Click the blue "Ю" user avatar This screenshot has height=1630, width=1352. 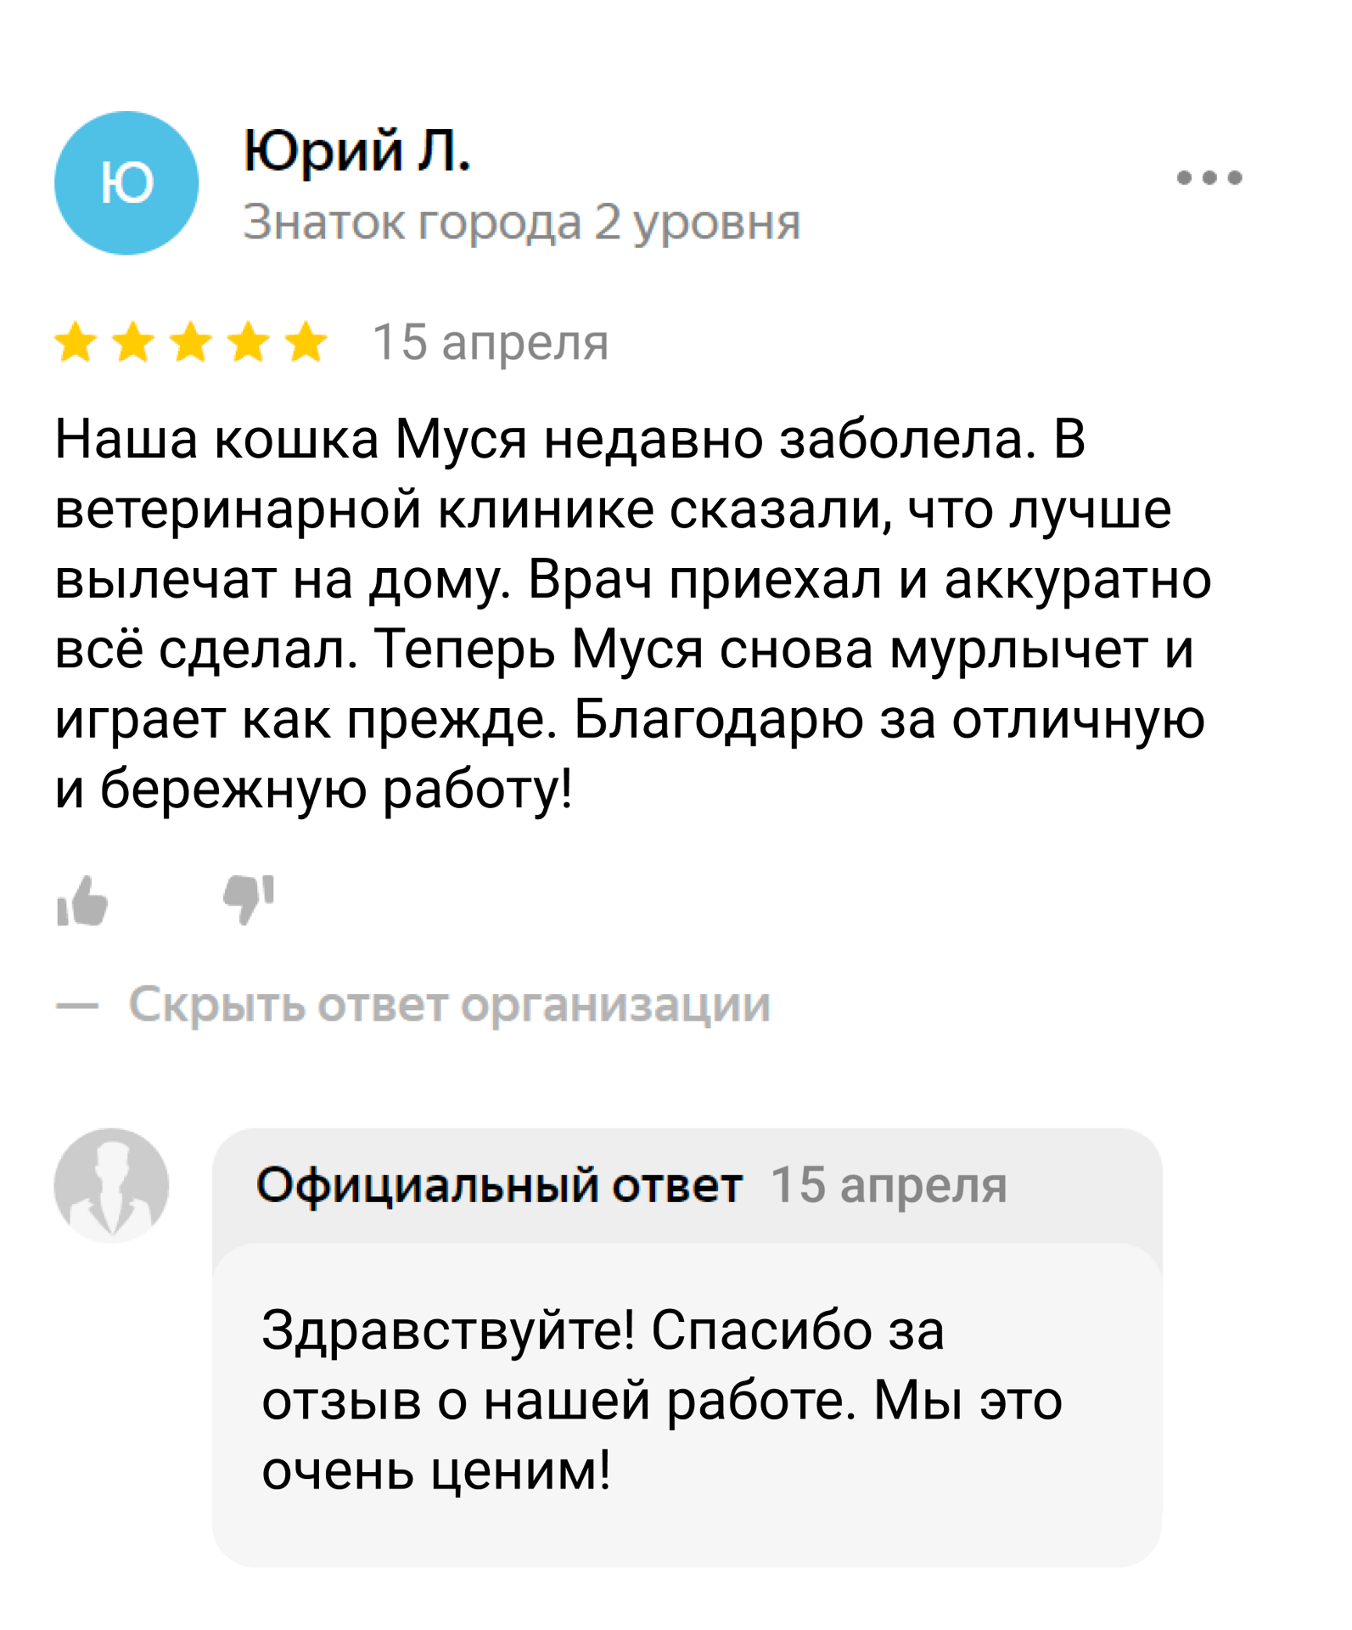[x=126, y=183]
